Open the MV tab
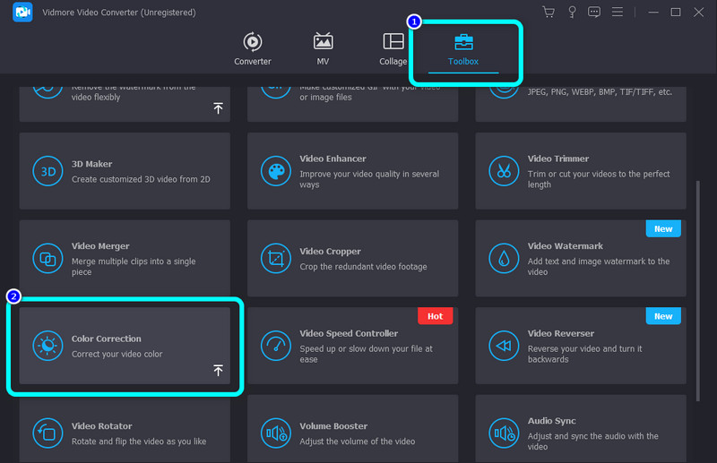This screenshot has height=463, width=717. [323, 50]
